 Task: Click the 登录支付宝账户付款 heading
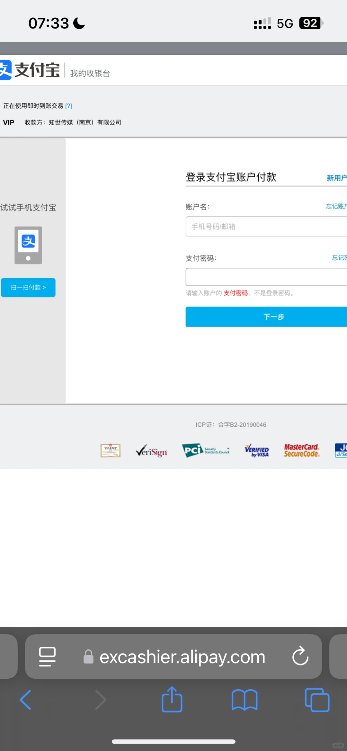[231, 177]
